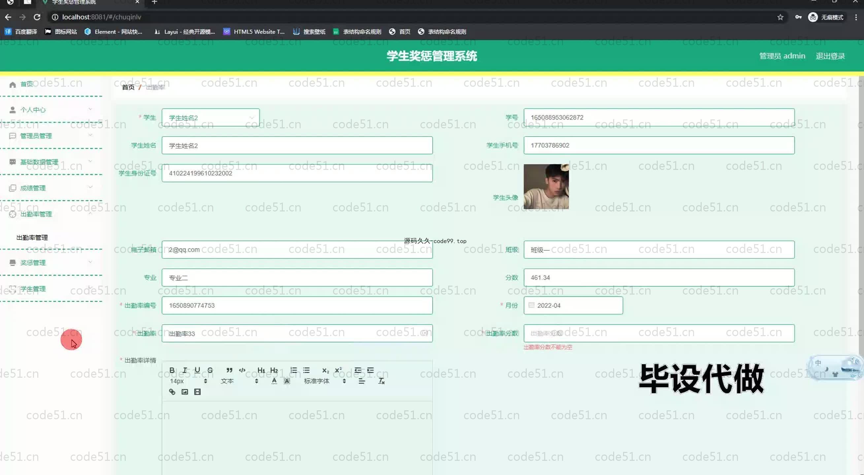
Task: Insert a video in the editor
Action: click(197, 392)
